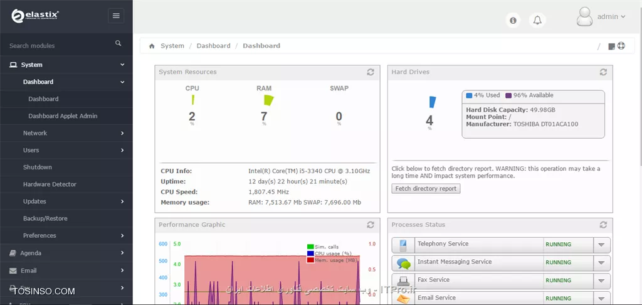Image resolution: width=642 pixels, height=305 pixels.
Task: Collapse the System menu chevron
Action: pyautogui.click(x=122, y=65)
